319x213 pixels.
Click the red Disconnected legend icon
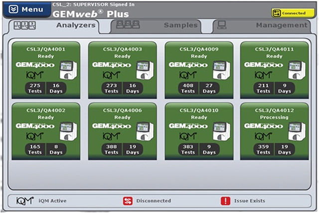click(128, 201)
